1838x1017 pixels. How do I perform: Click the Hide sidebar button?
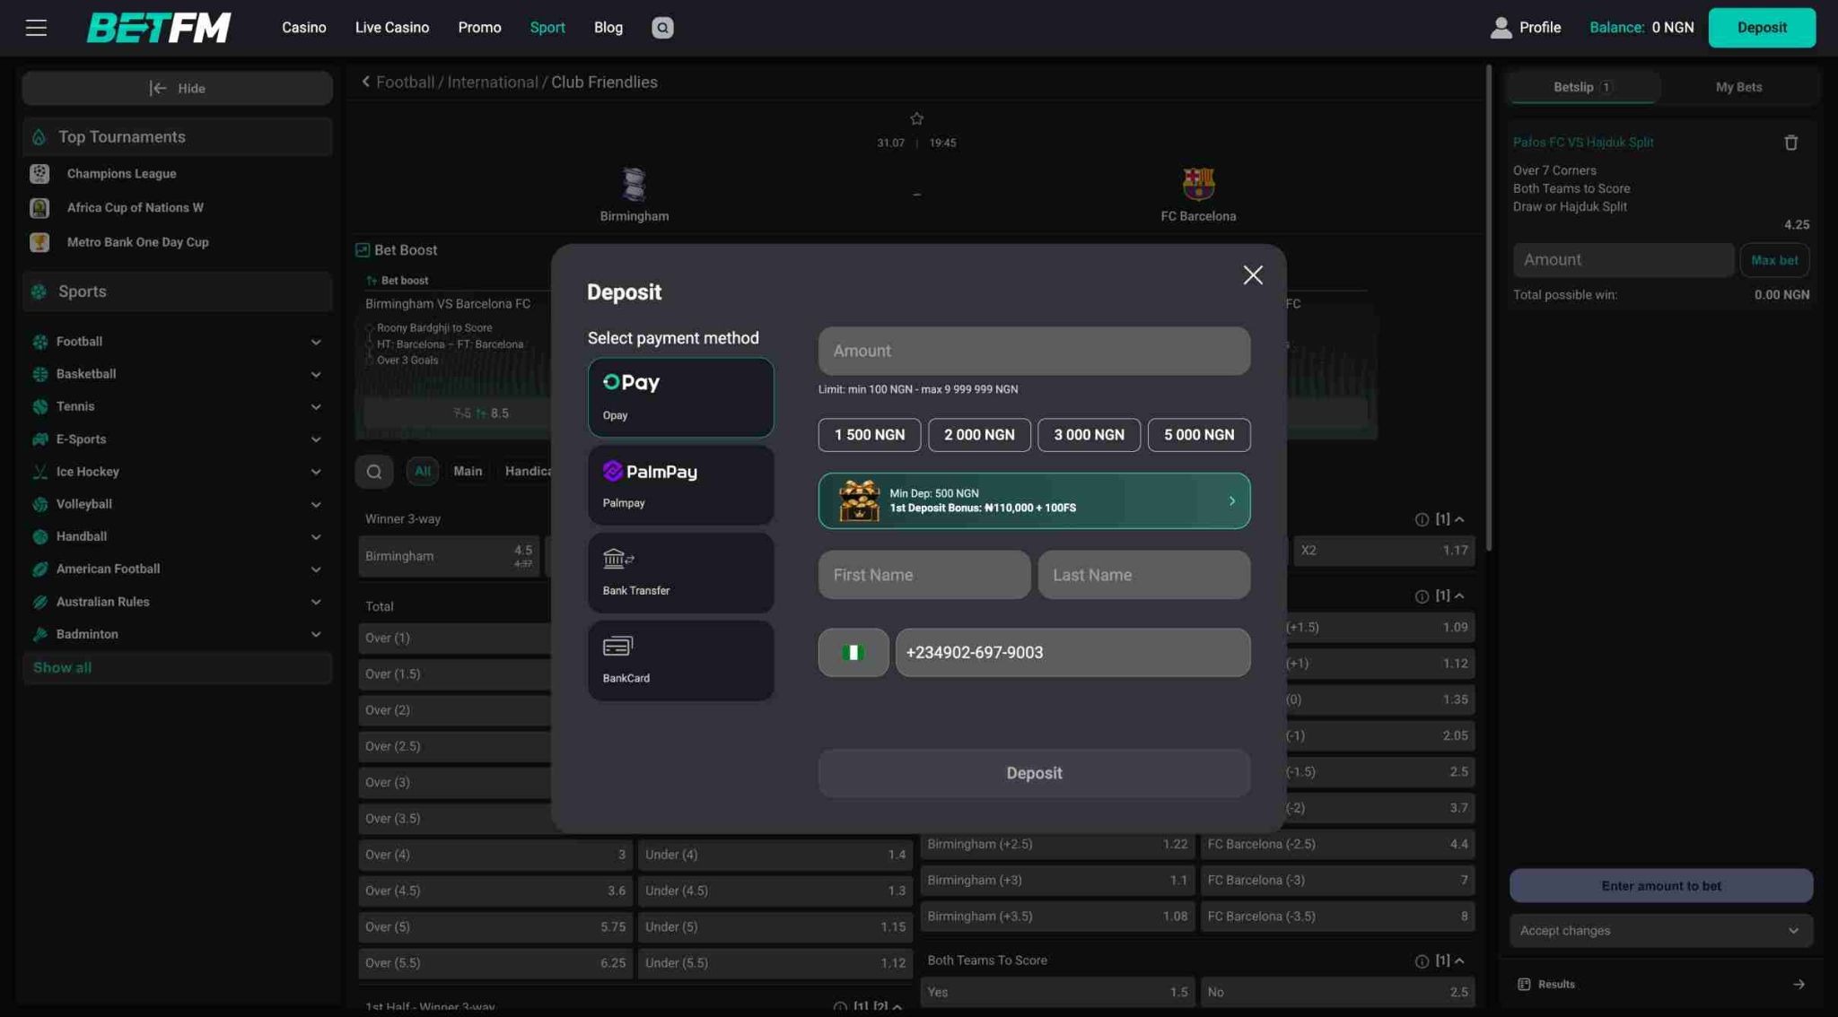[178, 88]
